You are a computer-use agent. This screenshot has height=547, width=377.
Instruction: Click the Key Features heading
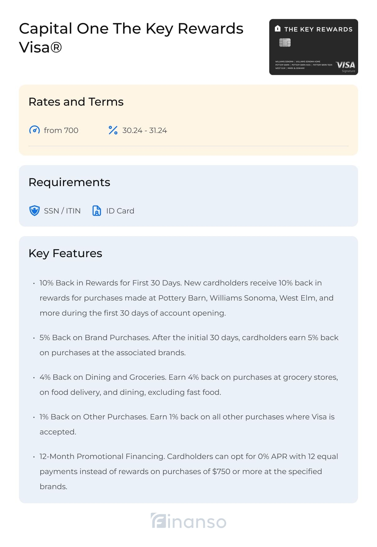(65, 253)
